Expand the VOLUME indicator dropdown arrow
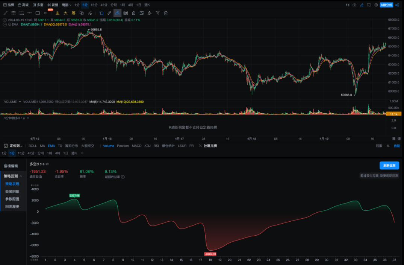 click(20, 102)
